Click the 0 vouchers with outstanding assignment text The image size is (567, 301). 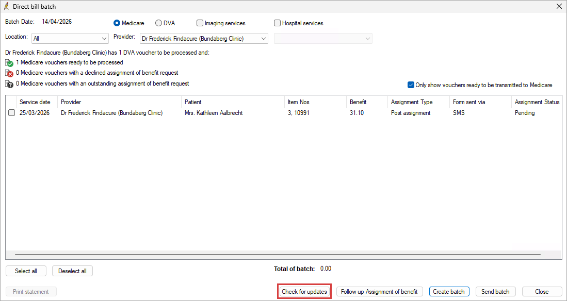pyautogui.click(x=102, y=83)
